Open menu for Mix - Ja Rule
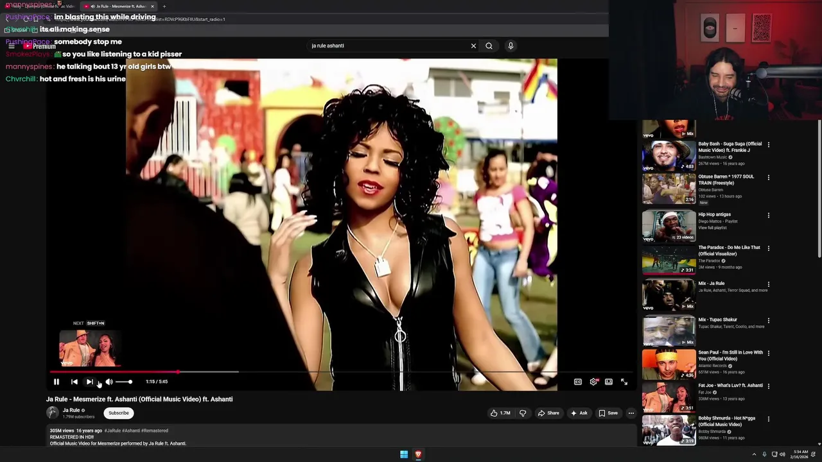Screen dimensions: 822x462 (x=769, y=284)
